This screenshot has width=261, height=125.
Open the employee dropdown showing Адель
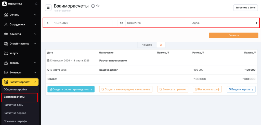tap(225, 23)
